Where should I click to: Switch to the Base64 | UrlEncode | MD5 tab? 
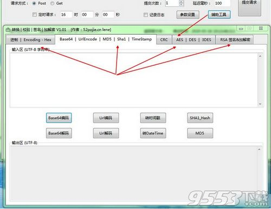click(x=106, y=39)
